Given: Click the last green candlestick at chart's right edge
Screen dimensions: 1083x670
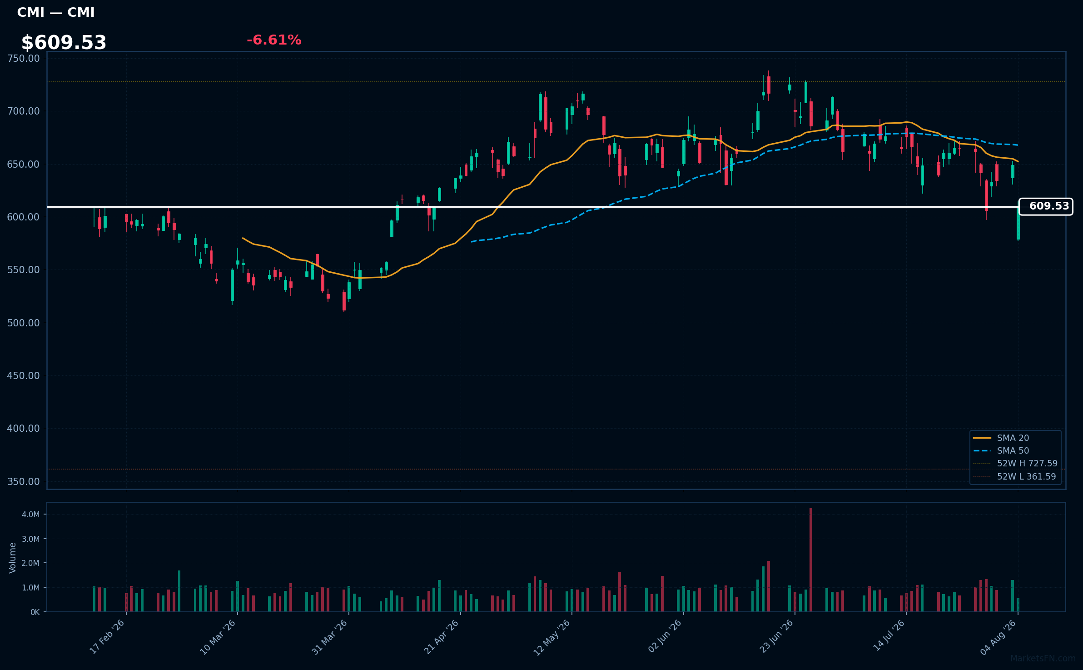Looking at the screenshot, I should 1018,224.
